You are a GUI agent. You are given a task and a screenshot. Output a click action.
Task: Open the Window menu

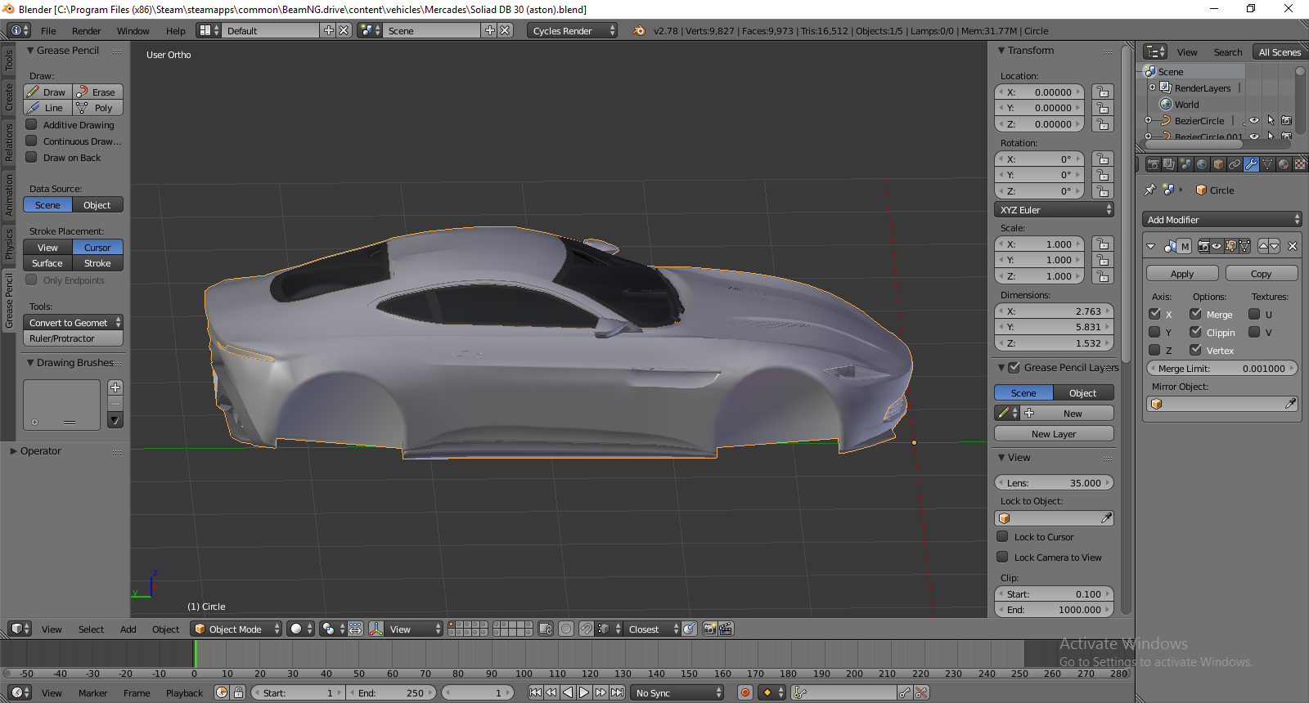[x=133, y=31]
